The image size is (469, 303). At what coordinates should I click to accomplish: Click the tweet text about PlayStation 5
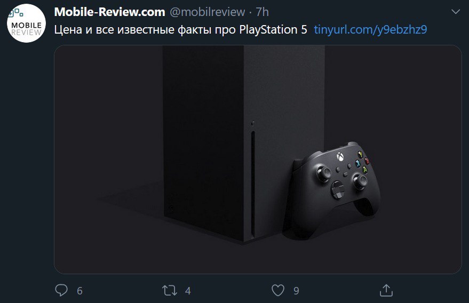181,30
